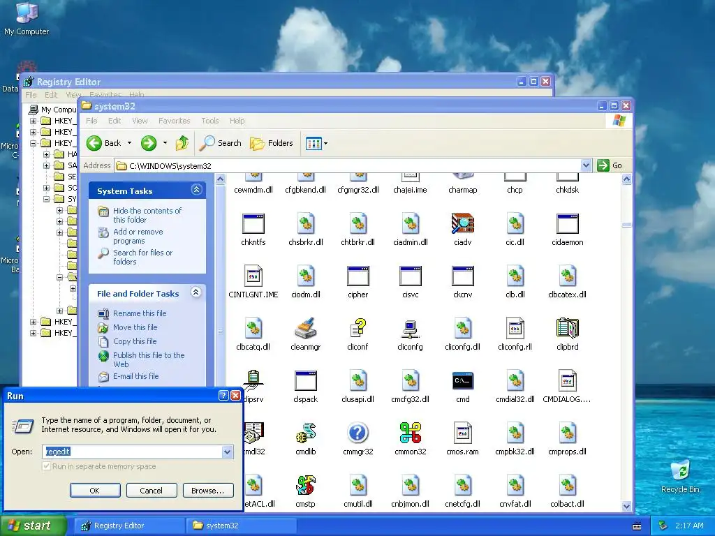Select the cipher executable icon
This screenshot has width=715, height=536.
pos(358,276)
